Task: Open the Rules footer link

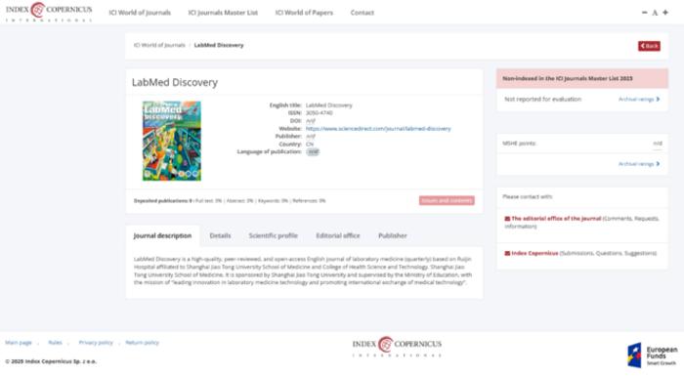Action: pyautogui.click(x=55, y=343)
